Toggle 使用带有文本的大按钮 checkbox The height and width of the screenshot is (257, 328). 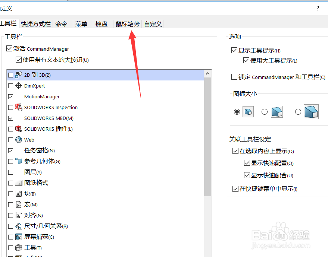(18, 60)
